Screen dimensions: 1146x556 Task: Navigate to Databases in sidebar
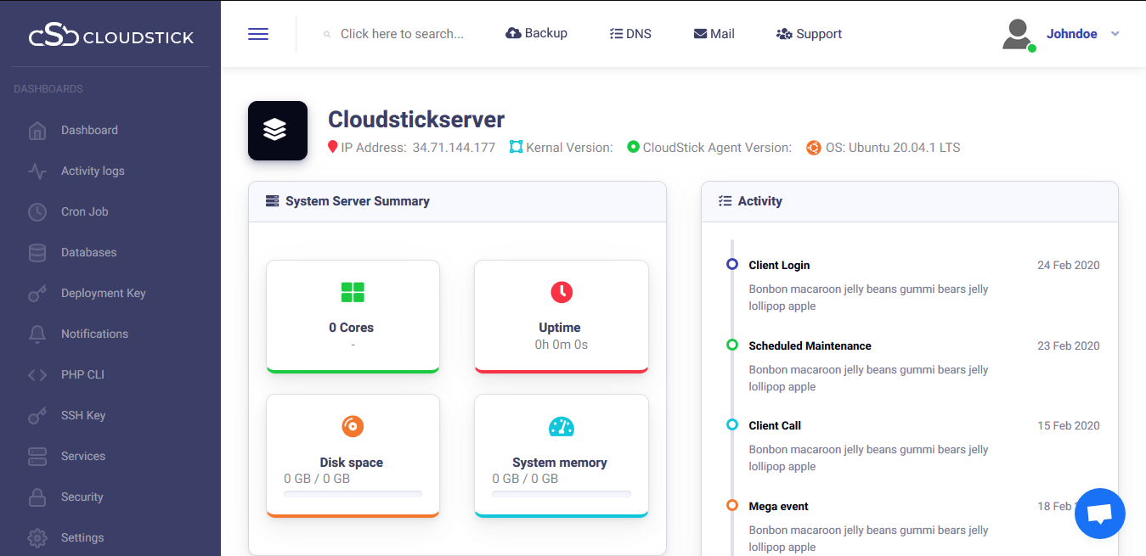pos(89,252)
